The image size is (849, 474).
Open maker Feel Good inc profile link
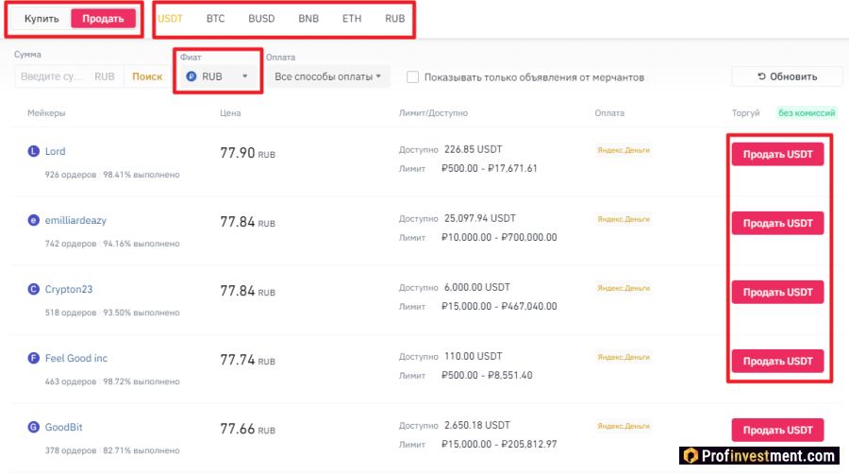[76, 358]
